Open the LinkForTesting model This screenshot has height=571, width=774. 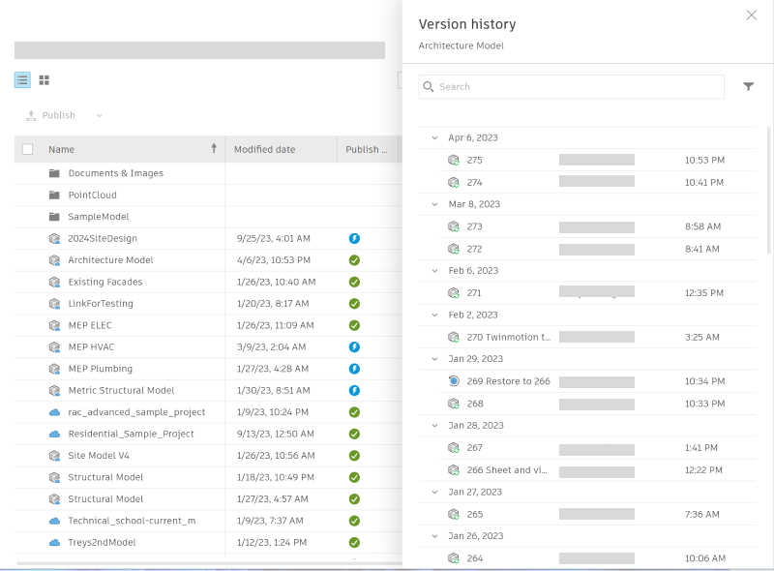[101, 304]
